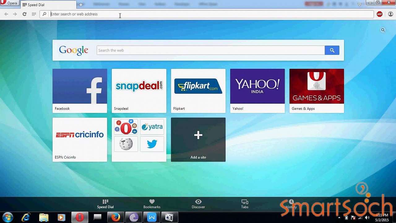
Task: Open the Opera menu button
Action: (x=9, y=3)
